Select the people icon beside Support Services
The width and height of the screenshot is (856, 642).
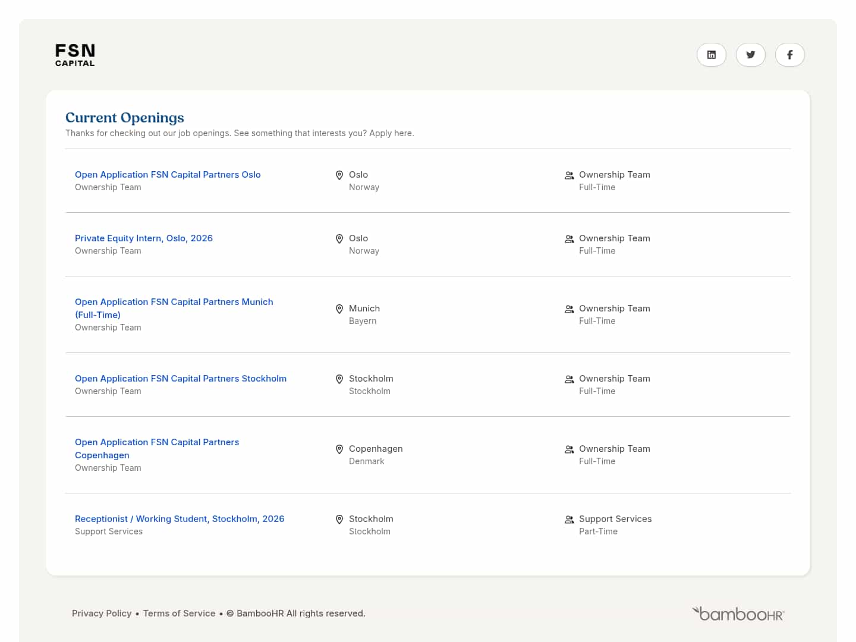point(569,520)
